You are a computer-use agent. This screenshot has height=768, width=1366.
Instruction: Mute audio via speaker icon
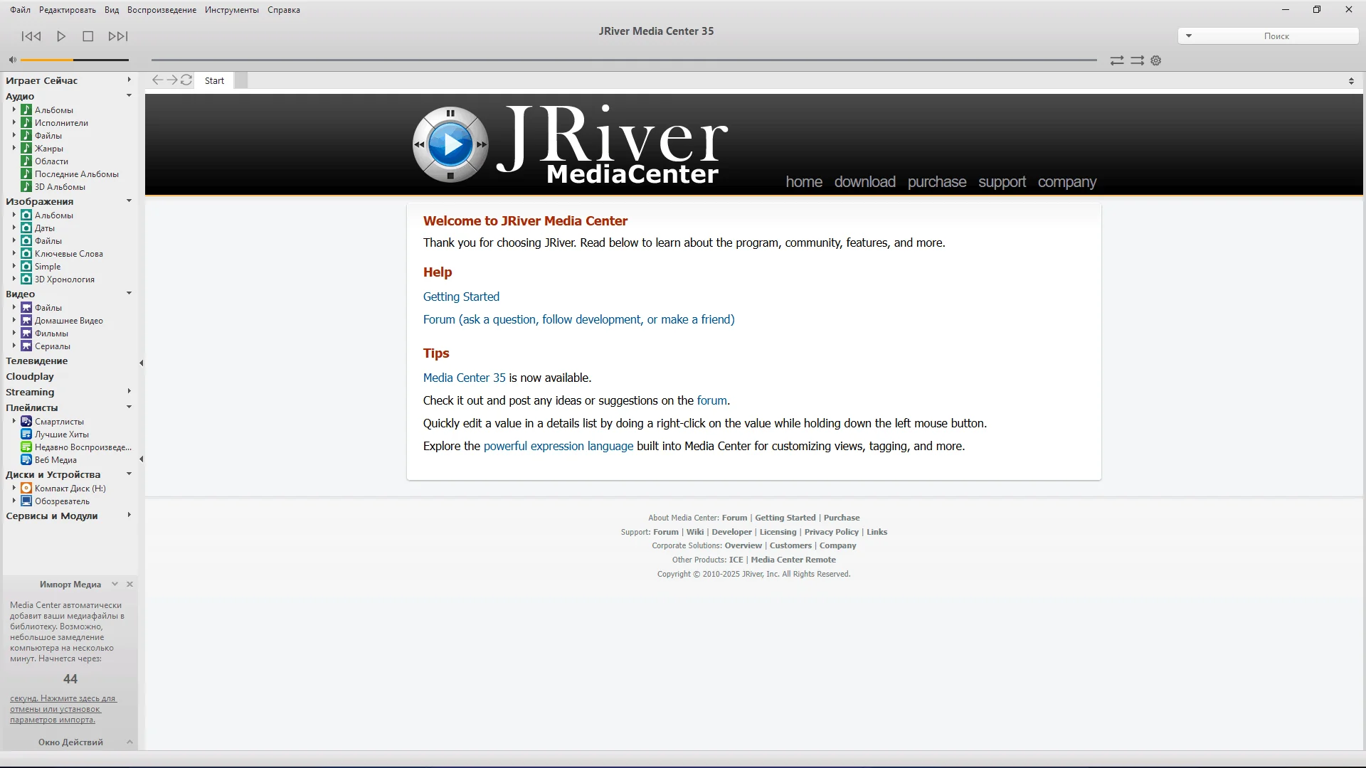click(x=12, y=60)
